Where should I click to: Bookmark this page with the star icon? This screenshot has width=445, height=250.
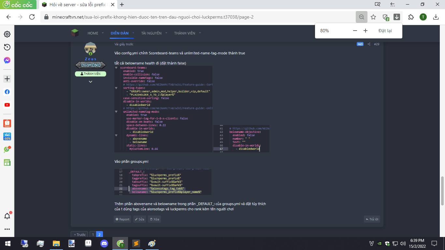tap(373, 17)
